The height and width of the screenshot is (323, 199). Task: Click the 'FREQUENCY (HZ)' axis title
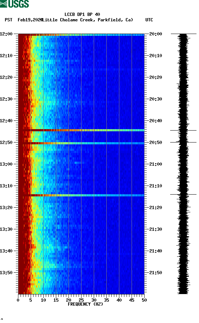click(x=85, y=304)
